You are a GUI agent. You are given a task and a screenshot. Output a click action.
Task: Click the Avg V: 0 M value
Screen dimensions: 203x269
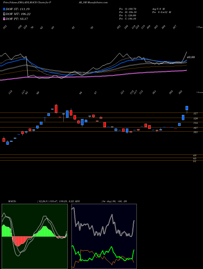158,9
